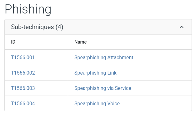
Task: Select the table row containing T1566.002
Action: [x=98, y=73]
